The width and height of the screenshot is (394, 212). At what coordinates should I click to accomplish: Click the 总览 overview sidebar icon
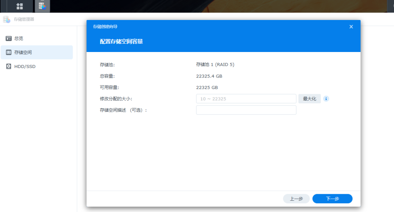pyautogui.click(x=9, y=39)
